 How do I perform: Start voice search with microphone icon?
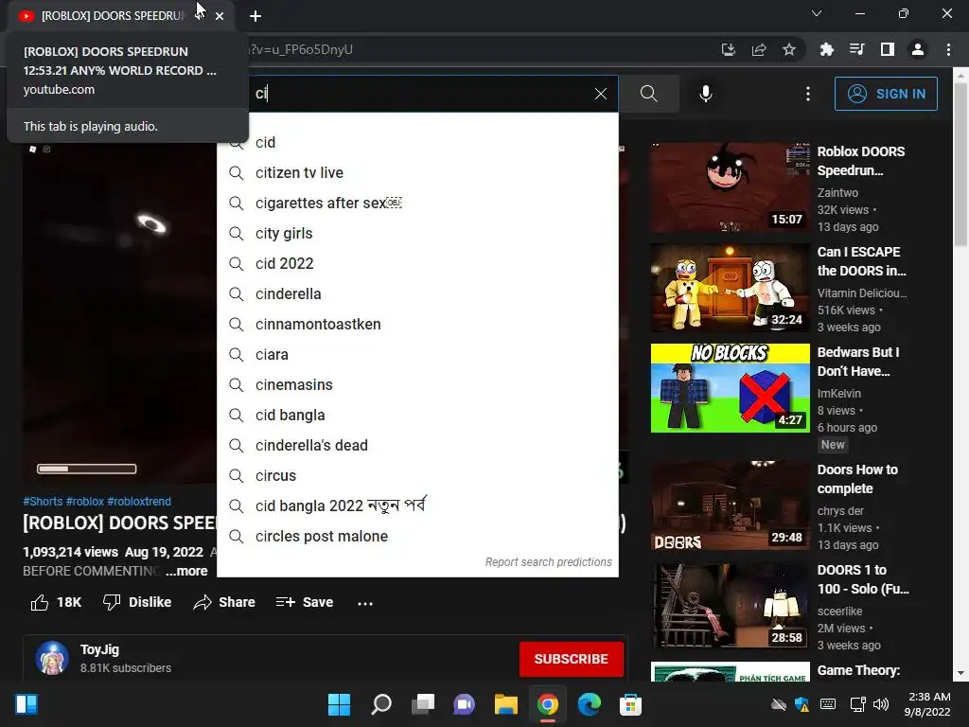pos(706,94)
